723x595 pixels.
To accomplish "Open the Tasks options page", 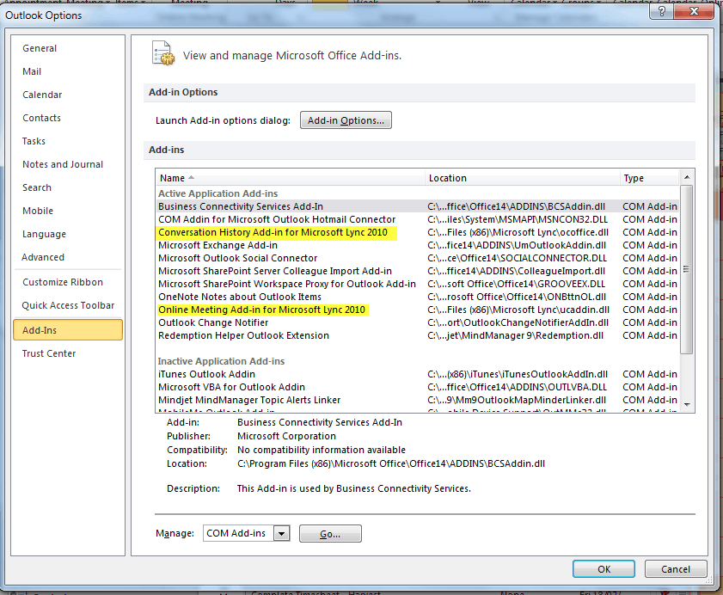I will coord(34,141).
